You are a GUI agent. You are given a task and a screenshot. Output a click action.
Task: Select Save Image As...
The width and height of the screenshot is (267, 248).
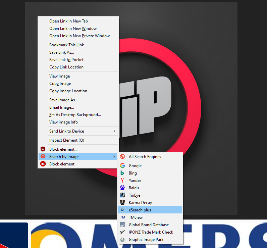[78, 100]
